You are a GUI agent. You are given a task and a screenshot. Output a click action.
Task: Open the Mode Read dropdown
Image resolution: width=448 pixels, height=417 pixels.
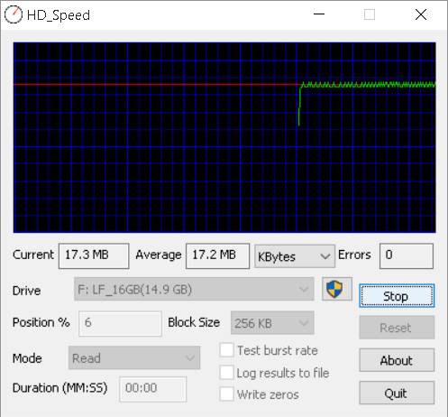pos(134,357)
